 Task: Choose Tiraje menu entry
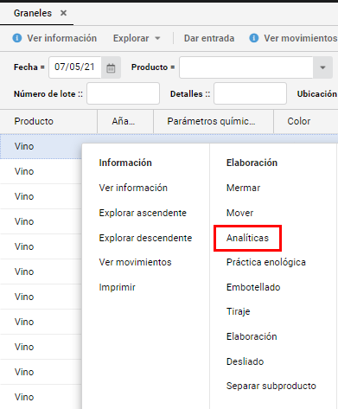tap(238, 311)
